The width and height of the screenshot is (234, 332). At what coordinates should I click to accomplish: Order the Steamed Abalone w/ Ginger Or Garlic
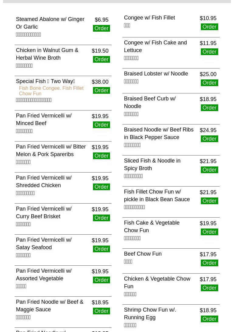[x=101, y=28]
